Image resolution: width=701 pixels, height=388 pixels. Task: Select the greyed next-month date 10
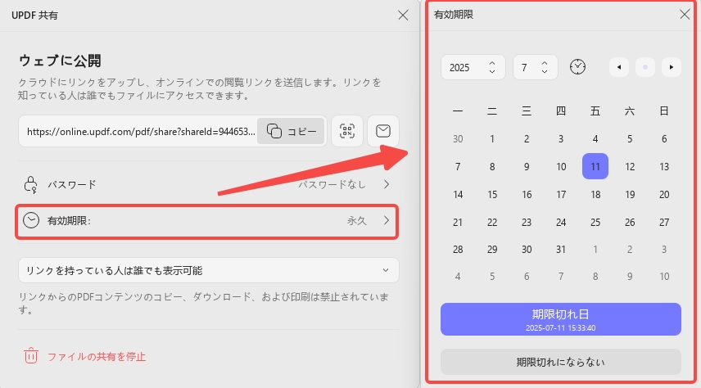point(664,277)
